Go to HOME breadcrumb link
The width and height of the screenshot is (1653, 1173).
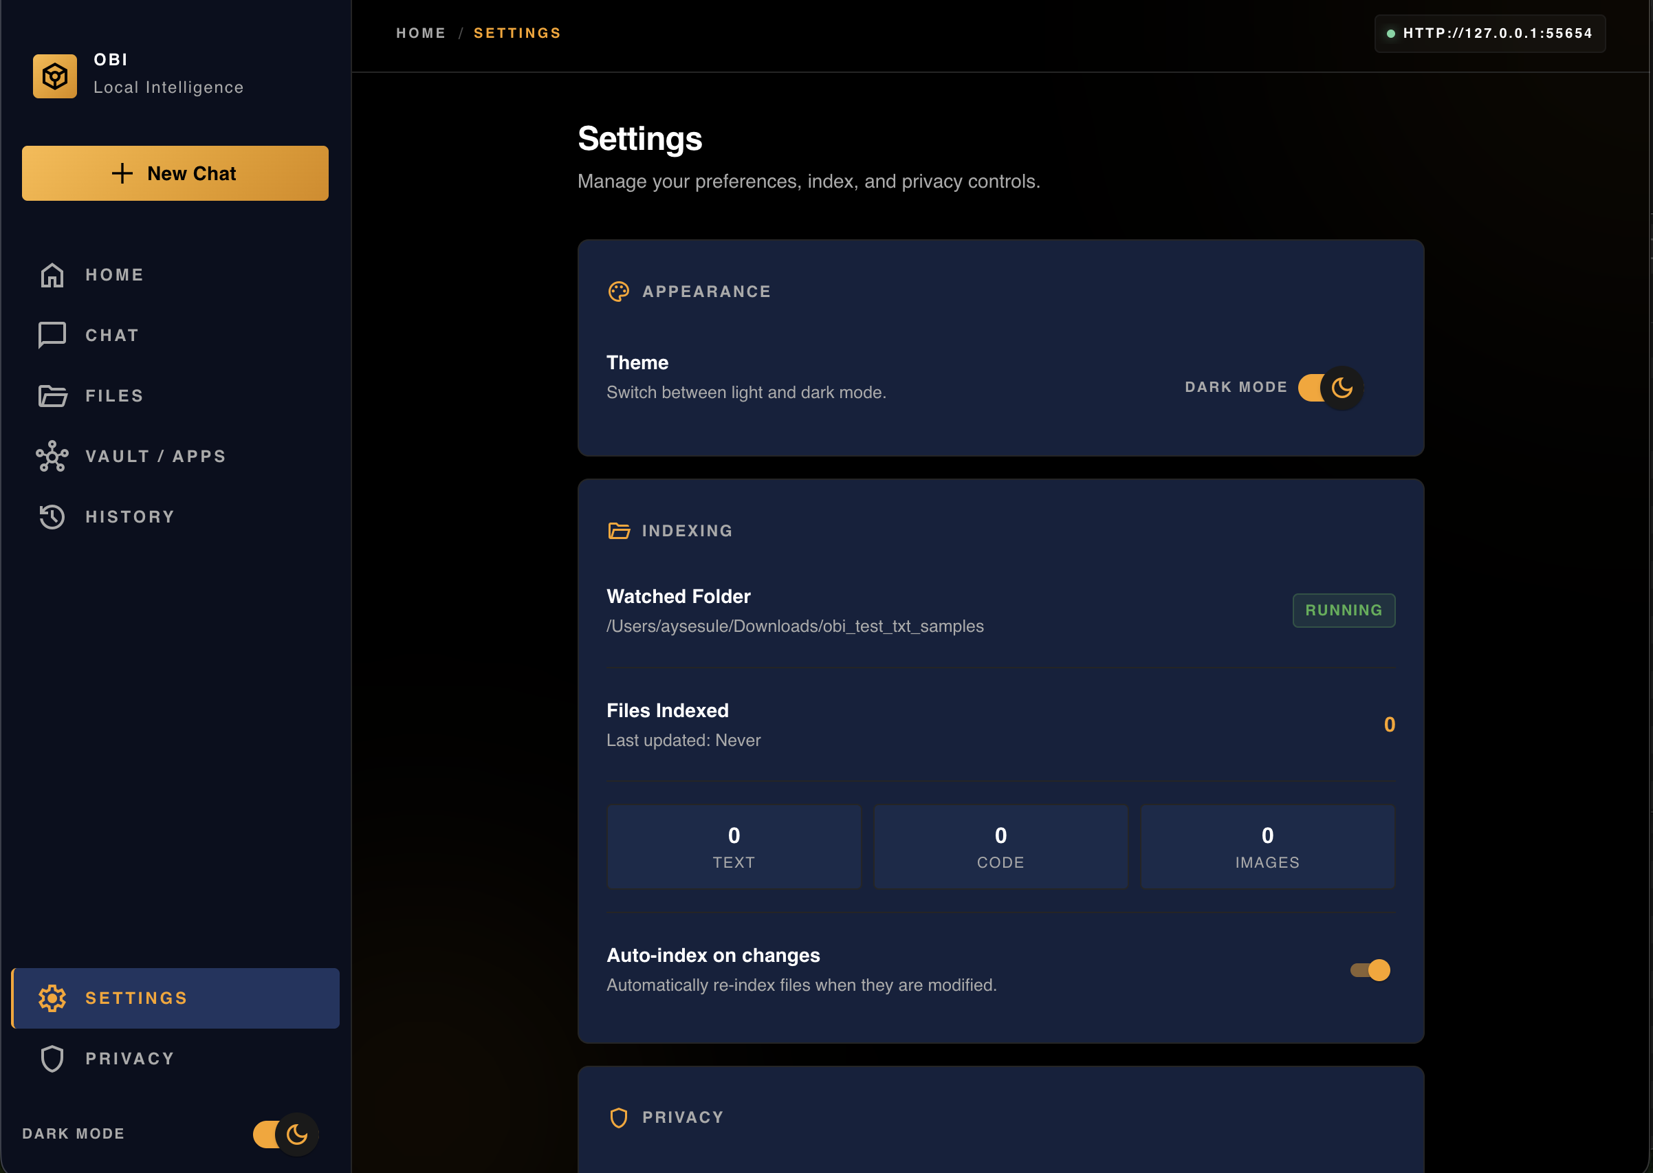coord(421,33)
